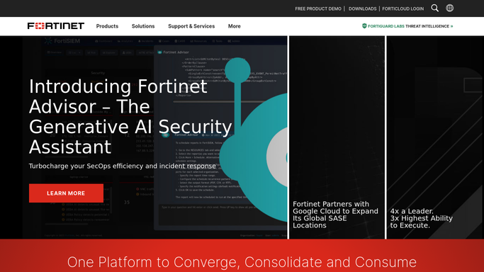
Task: Open FortiCloud Login
Action: tap(403, 8)
